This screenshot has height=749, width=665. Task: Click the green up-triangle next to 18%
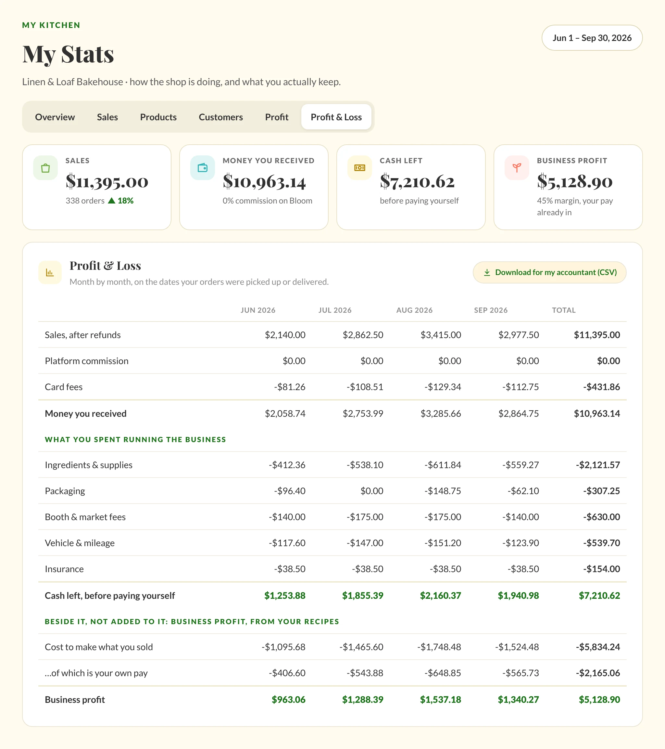point(112,201)
